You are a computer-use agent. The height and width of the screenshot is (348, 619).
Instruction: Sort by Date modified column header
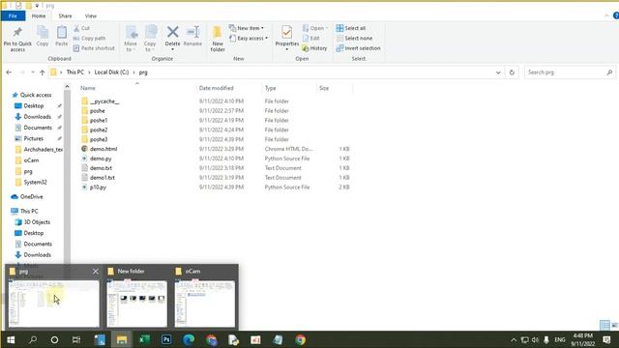tap(217, 88)
